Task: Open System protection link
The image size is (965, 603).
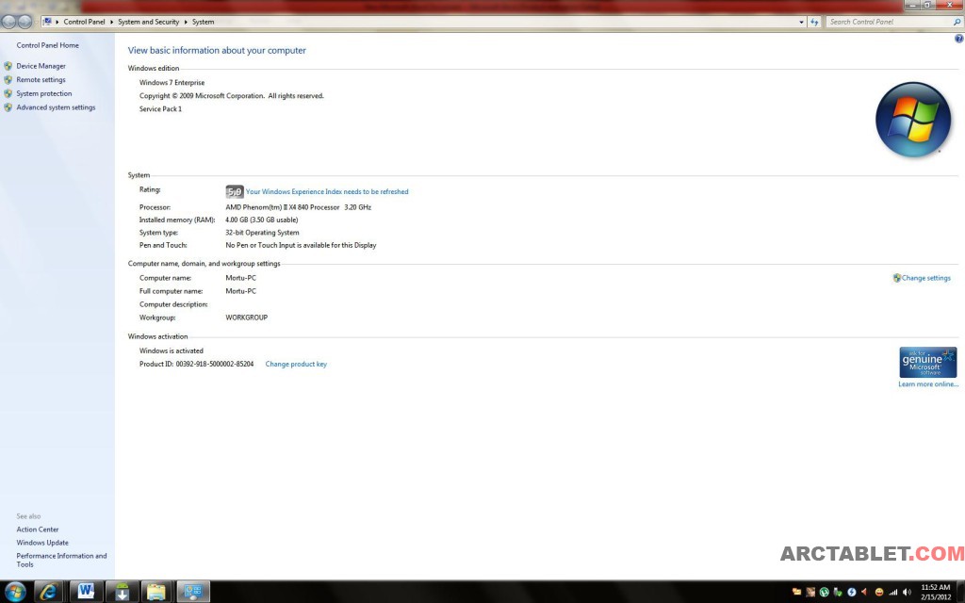Action: 43,93
